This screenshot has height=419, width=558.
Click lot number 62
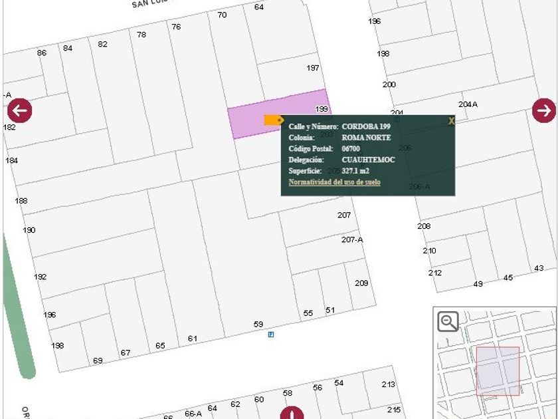point(235,404)
